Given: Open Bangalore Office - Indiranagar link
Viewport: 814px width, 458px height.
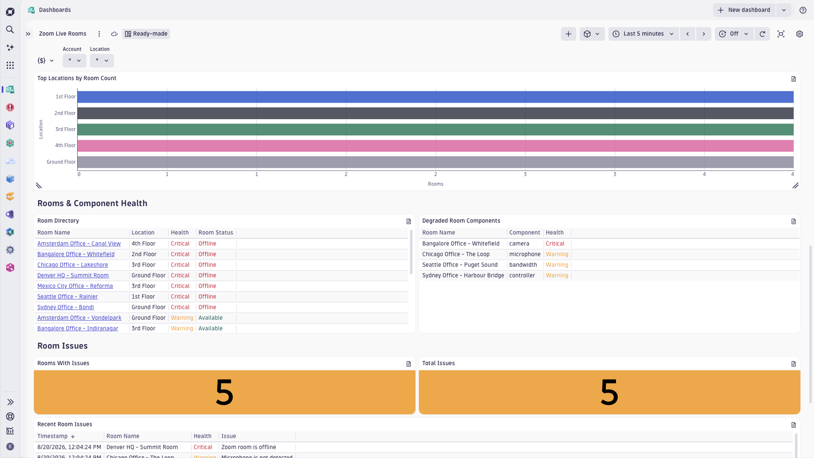Looking at the screenshot, I should pyautogui.click(x=78, y=329).
